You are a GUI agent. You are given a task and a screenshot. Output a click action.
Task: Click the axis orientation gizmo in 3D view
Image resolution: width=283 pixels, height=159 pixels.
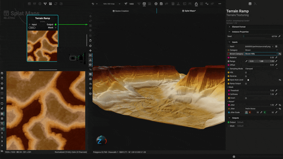click(102, 141)
